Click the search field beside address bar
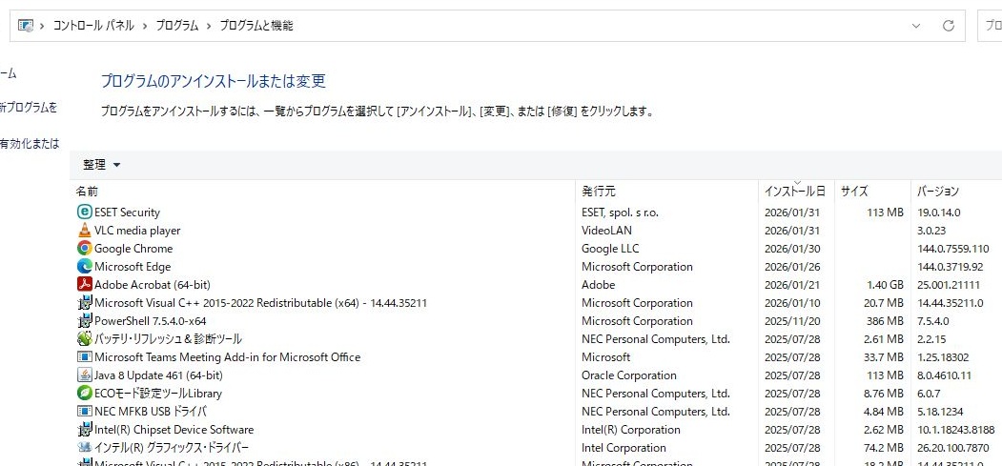The width and height of the screenshot is (1002, 466). point(992,26)
